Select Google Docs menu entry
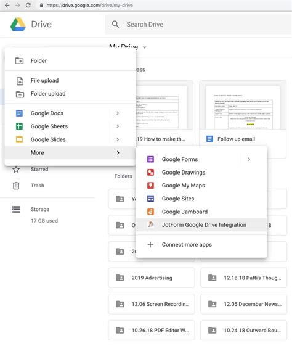 coord(70,113)
